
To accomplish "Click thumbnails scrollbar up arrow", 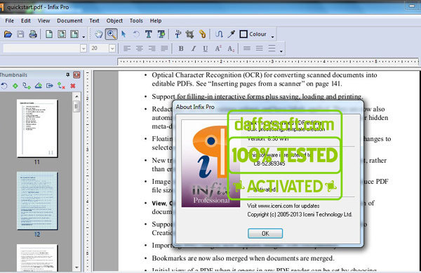I will click(x=76, y=96).
